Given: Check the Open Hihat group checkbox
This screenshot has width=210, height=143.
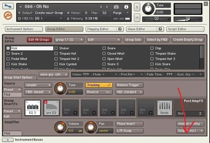Looking at the screenshot, I should (x=104, y=59).
